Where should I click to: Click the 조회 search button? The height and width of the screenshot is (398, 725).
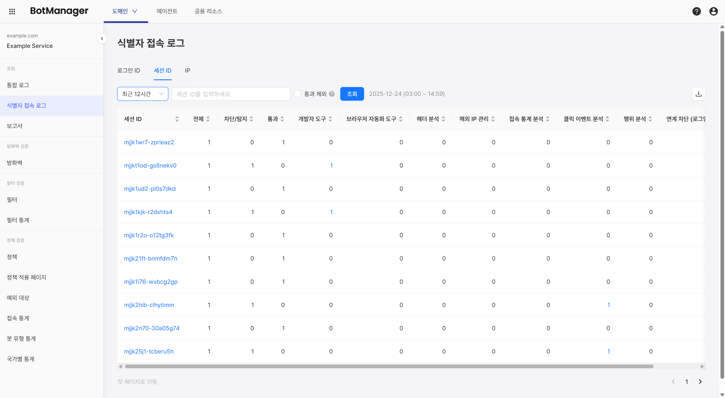(x=352, y=94)
